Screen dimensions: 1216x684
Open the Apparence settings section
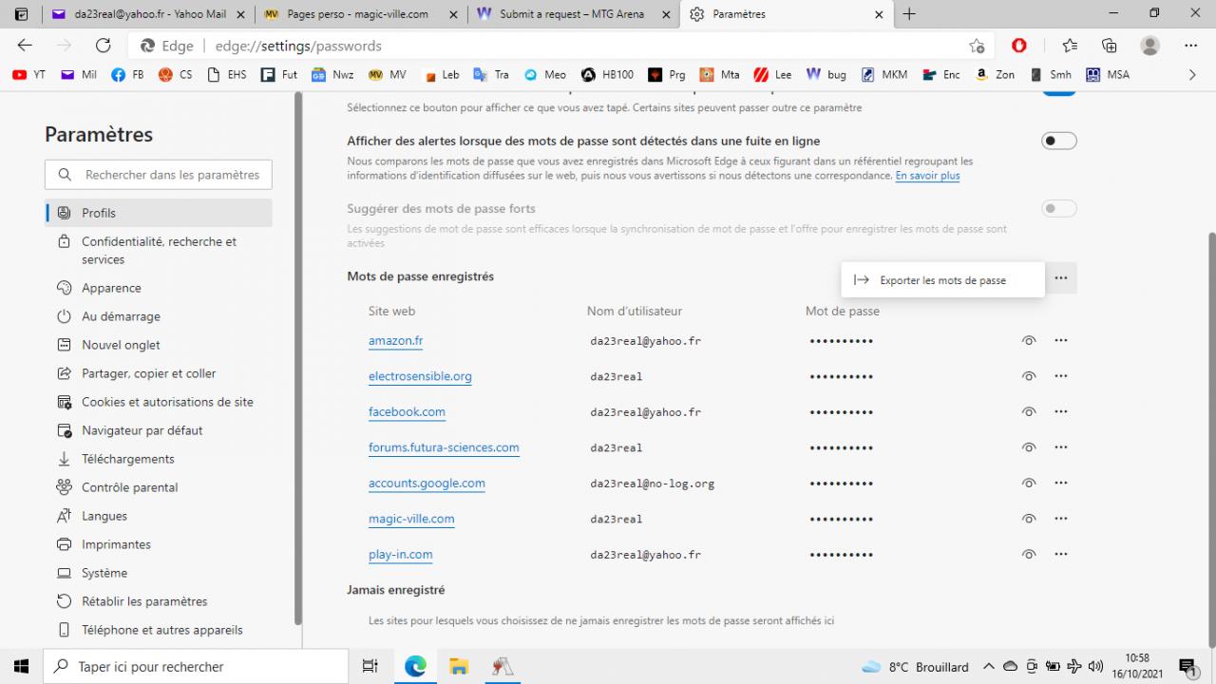tap(159, 288)
